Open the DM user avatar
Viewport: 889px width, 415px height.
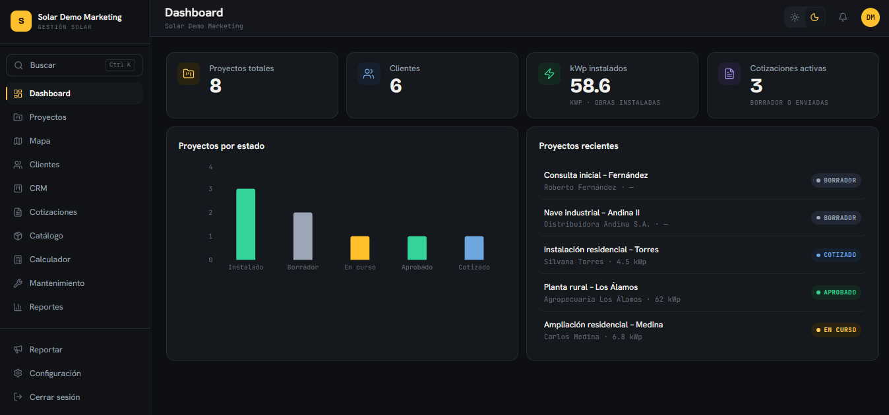[871, 17]
